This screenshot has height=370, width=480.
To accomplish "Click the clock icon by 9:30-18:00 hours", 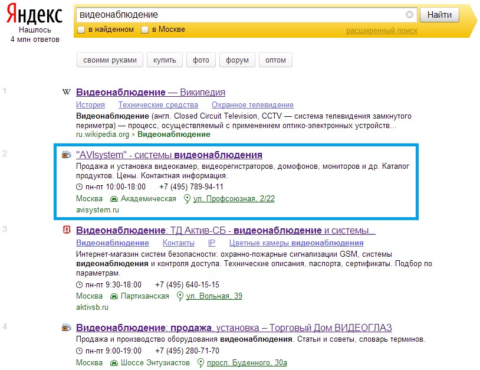I will [79, 284].
